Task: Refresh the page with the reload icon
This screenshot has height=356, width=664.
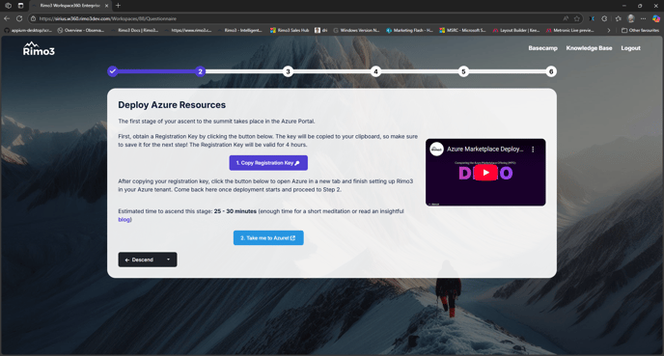Action: pos(19,18)
